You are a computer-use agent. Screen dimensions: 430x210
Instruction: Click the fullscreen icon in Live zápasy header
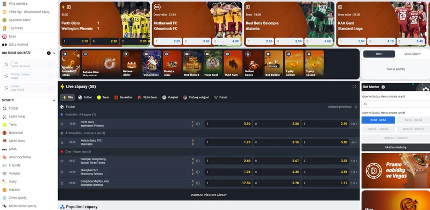[x=354, y=86]
